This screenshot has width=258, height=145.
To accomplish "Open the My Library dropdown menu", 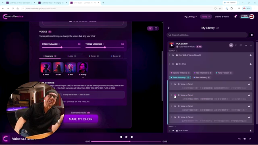I will point(191,17).
